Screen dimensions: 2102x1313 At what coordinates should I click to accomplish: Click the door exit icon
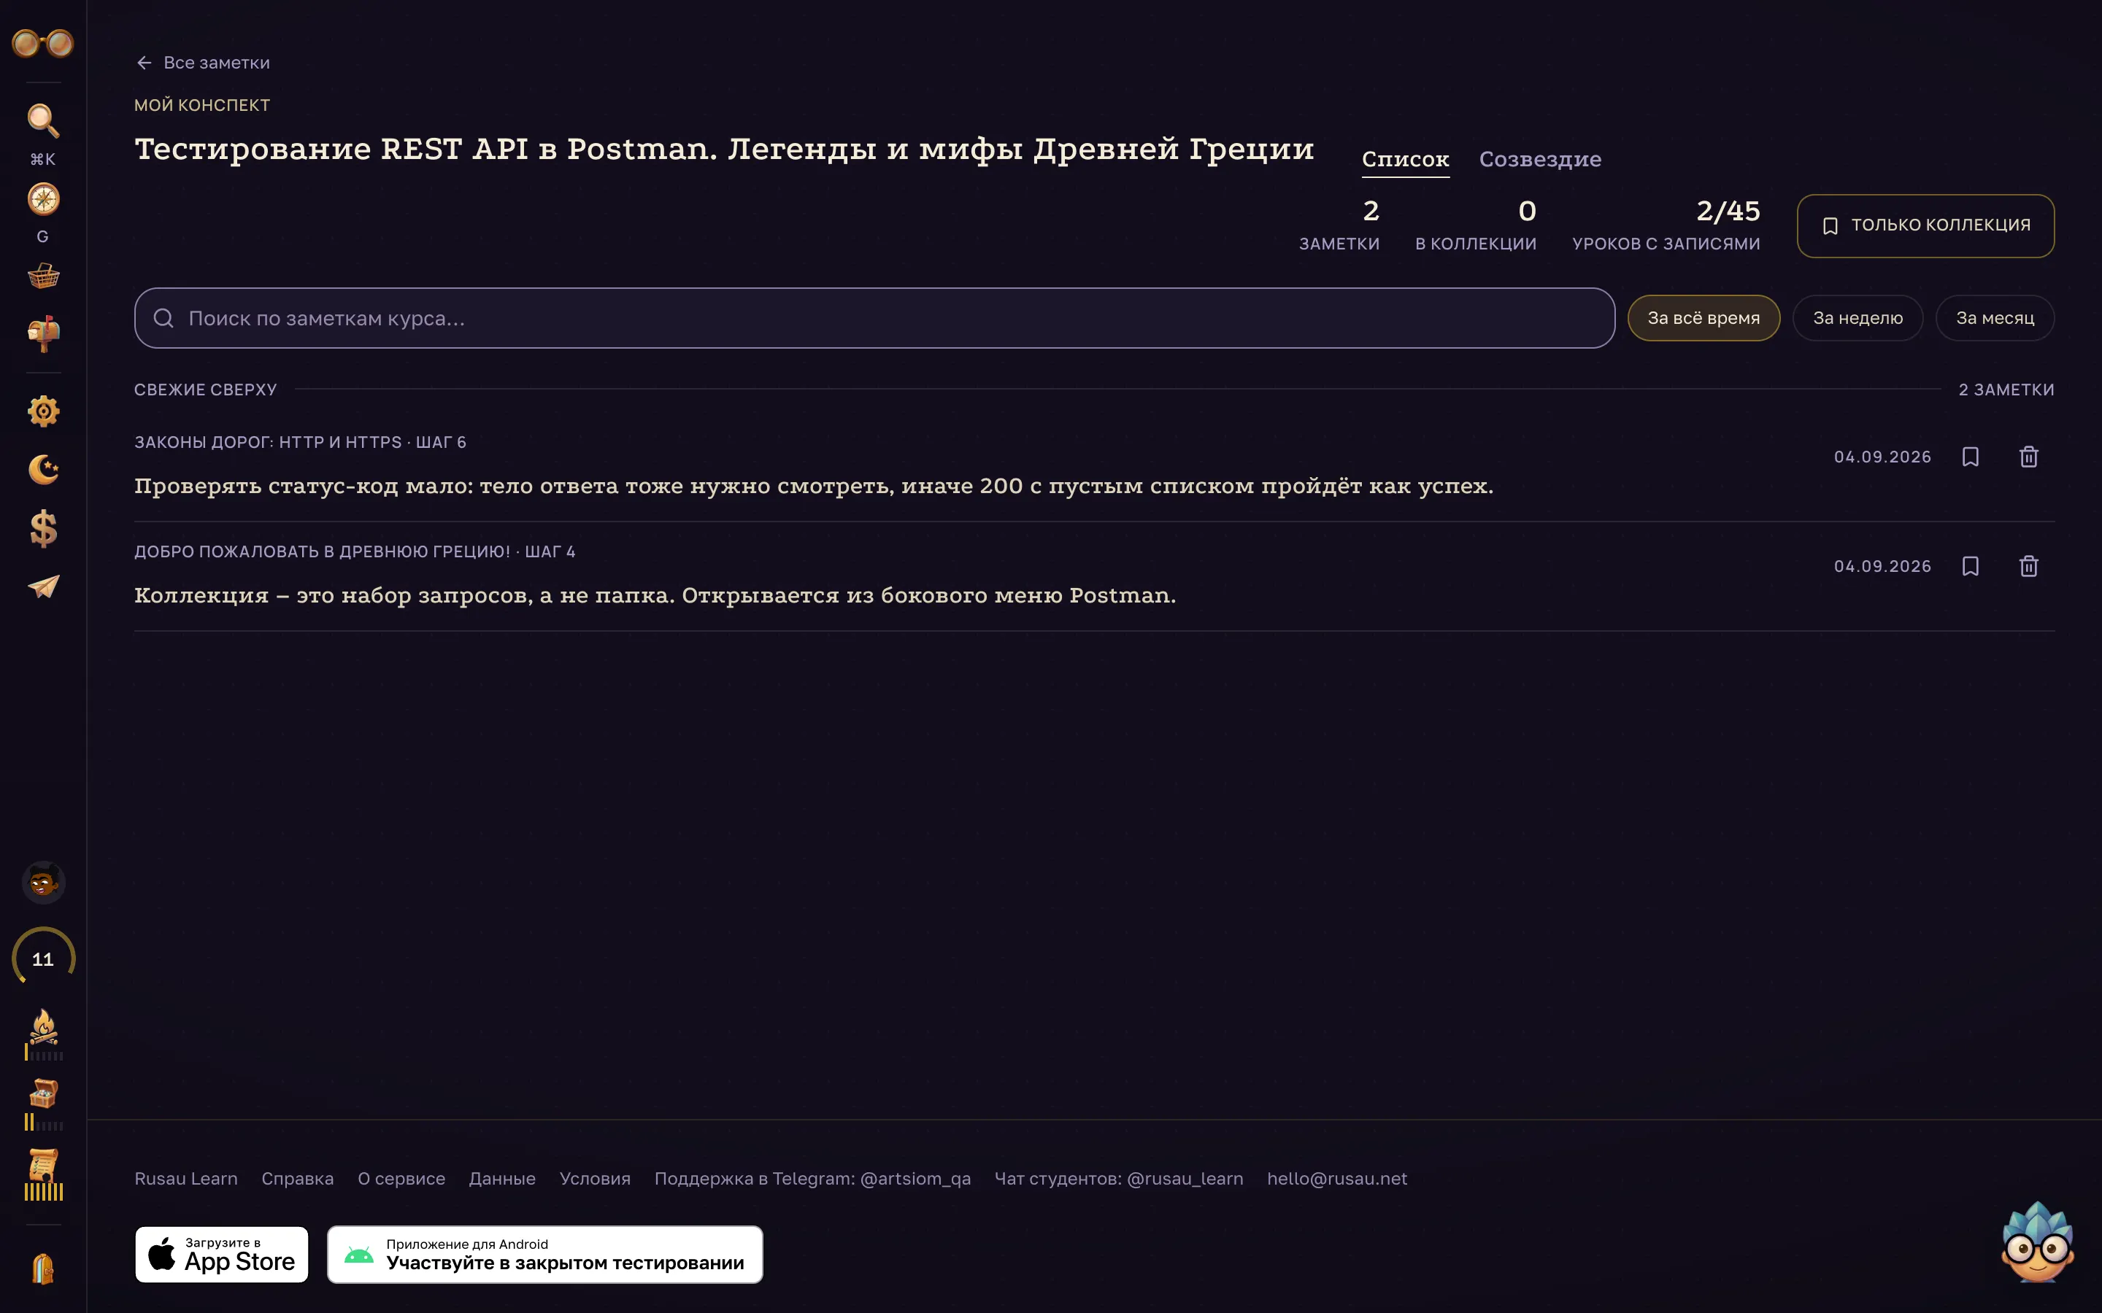[42, 1269]
